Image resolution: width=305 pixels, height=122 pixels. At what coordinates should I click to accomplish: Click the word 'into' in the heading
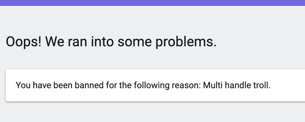tap(102, 42)
